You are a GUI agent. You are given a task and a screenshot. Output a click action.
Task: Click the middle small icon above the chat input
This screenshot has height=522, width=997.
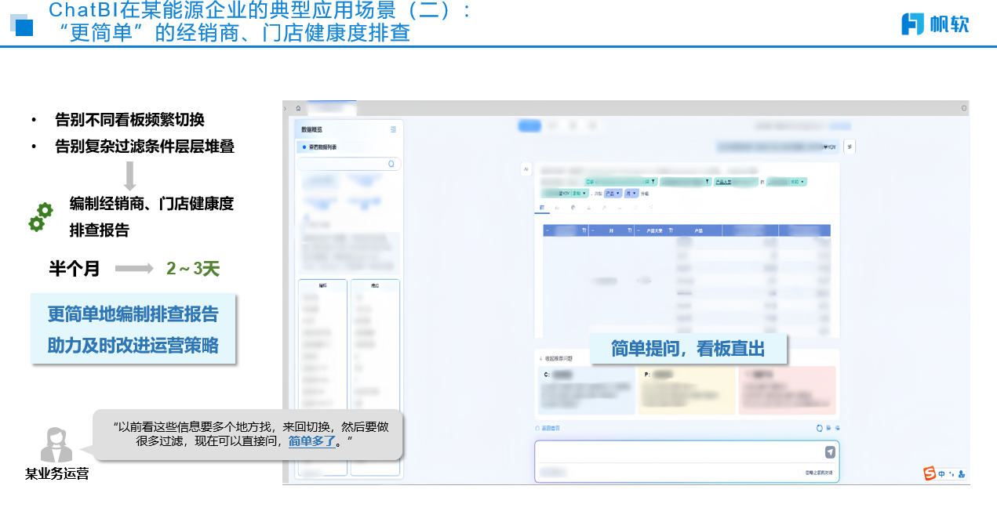tap(829, 428)
